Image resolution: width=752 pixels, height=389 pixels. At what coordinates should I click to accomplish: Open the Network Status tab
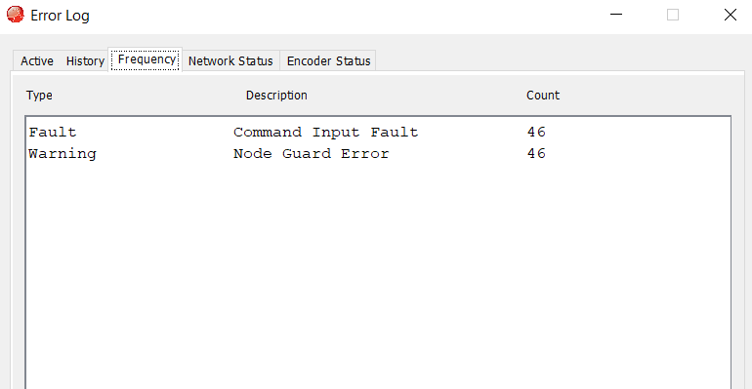(x=230, y=60)
